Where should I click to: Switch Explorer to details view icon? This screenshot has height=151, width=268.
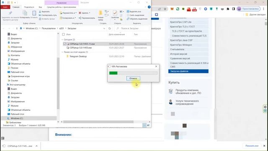click(x=144, y=125)
